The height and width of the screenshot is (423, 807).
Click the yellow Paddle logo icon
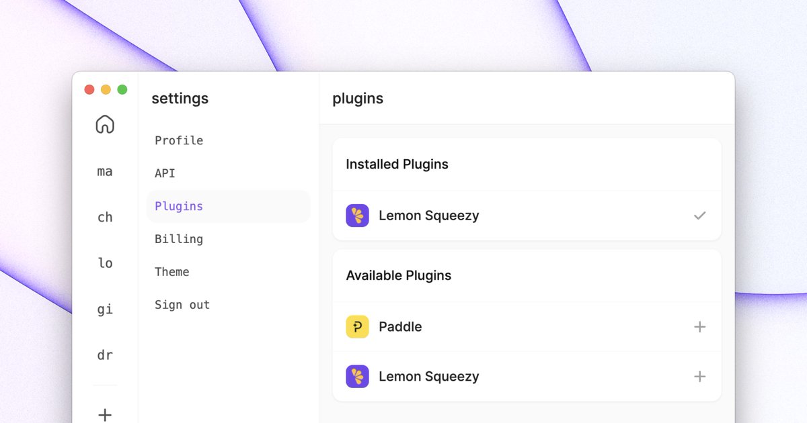click(357, 327)
